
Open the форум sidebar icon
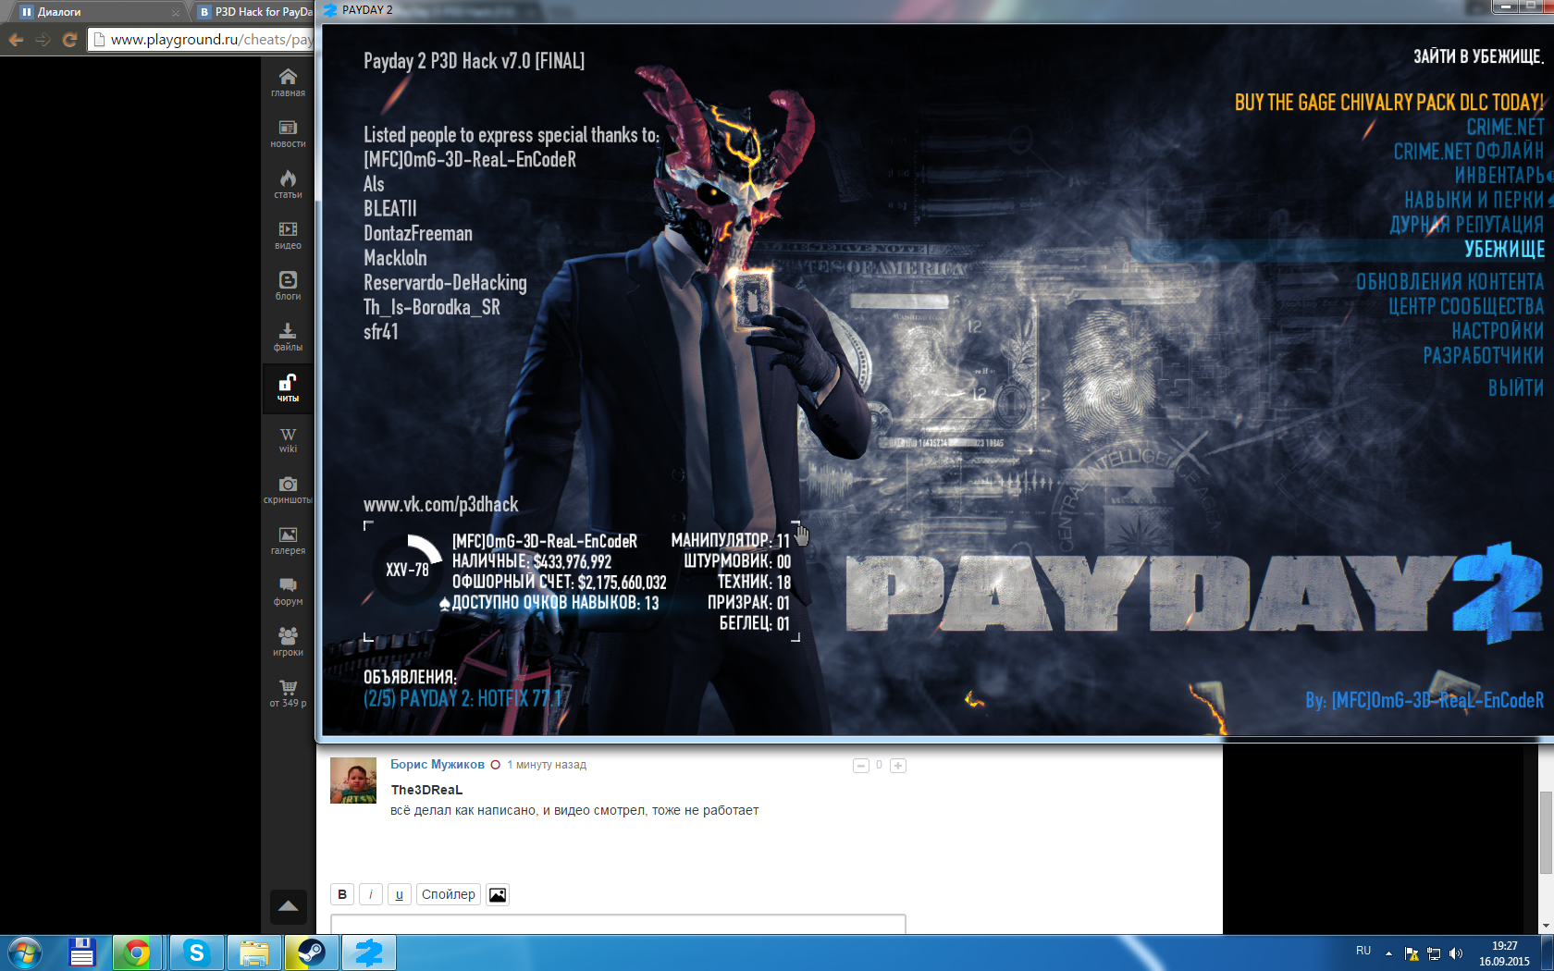(288, 590)
